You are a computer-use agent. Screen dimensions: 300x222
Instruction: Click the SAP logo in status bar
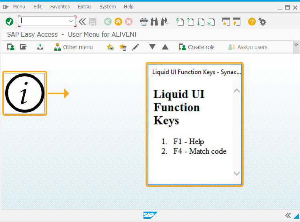(x=150, y=215)
